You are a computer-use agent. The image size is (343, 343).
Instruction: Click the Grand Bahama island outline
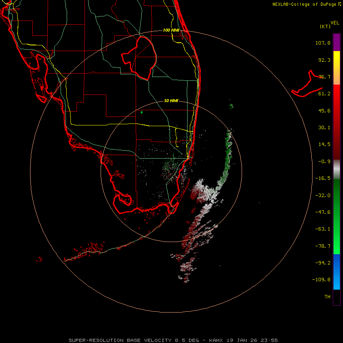pos(307,84)
